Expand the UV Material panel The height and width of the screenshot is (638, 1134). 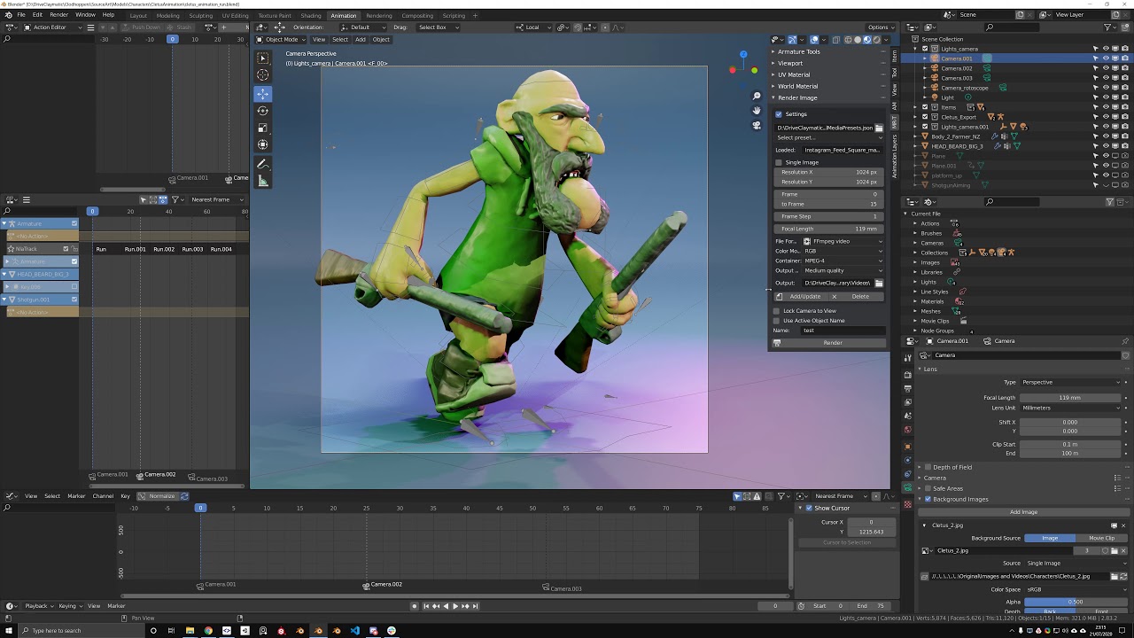click(793, 74)
